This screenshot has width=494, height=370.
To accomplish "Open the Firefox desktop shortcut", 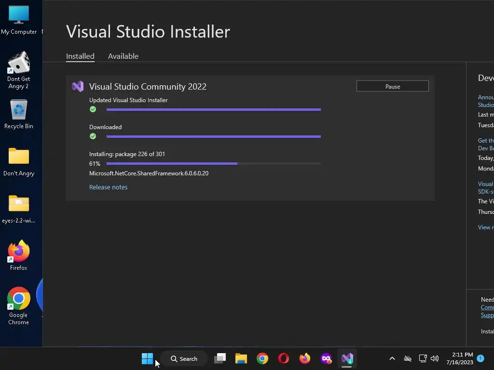I will [x=19, y=255].
